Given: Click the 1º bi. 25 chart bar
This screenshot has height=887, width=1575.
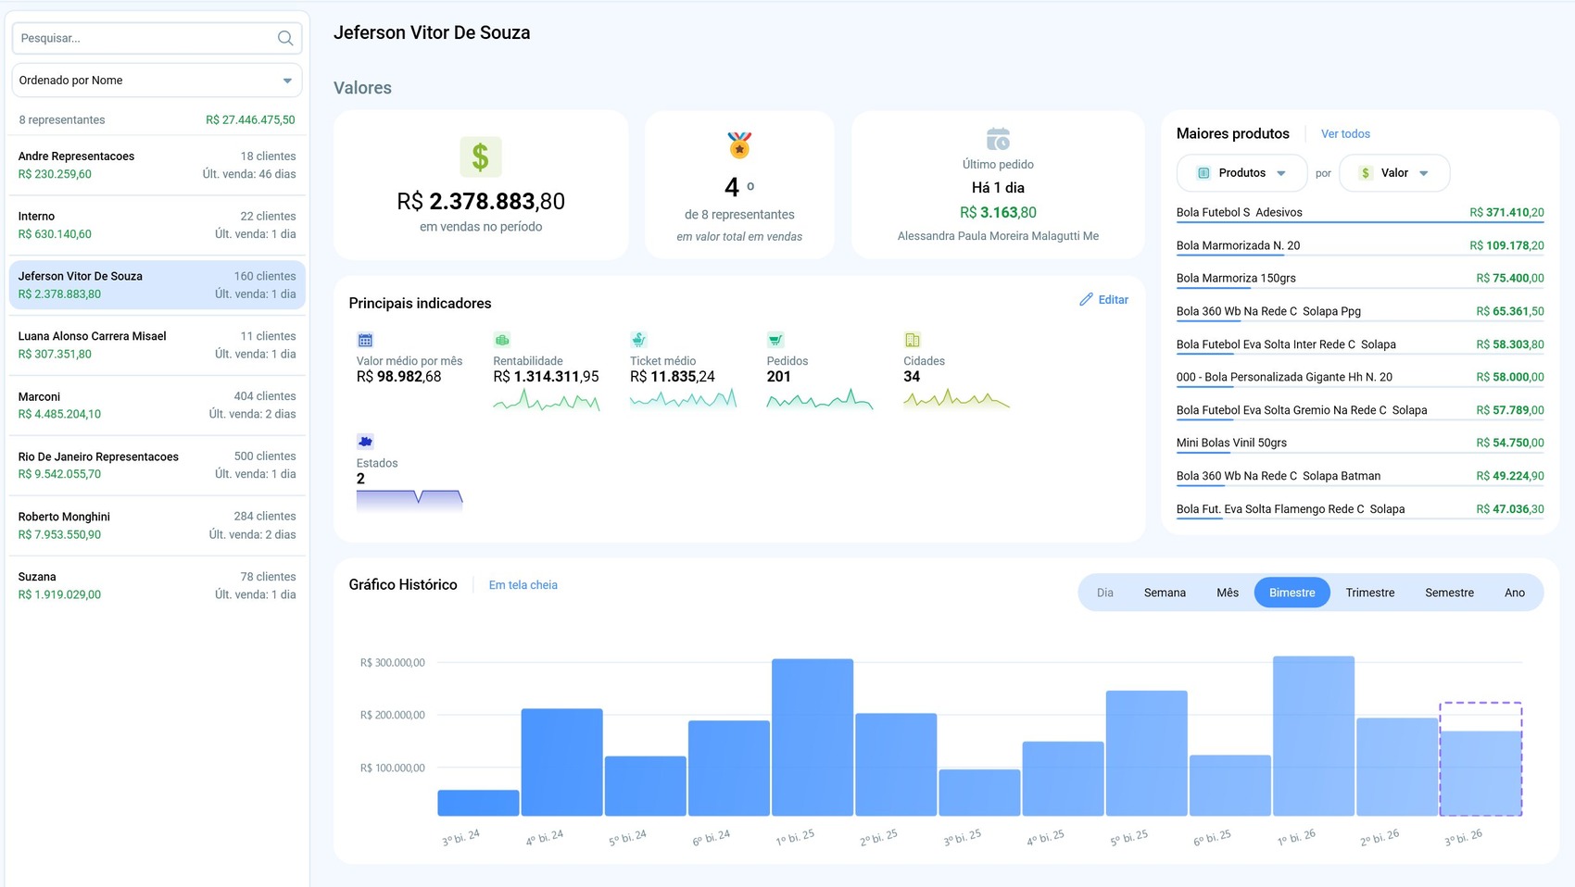Looking at the screenshot, I should click(x=813, y=737).
